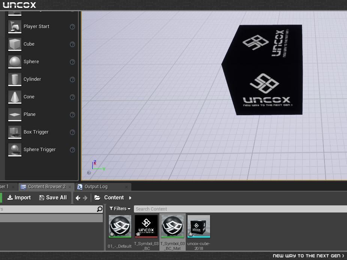The width and height of the screenshot is (347, 260).
Task: Close the Output Log tab
Action: (126, 187)
